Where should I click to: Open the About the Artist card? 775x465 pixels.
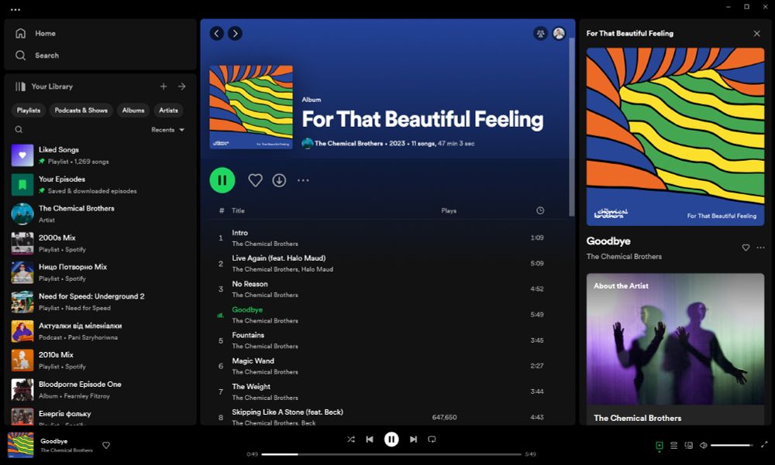click(x=675, y=348)
